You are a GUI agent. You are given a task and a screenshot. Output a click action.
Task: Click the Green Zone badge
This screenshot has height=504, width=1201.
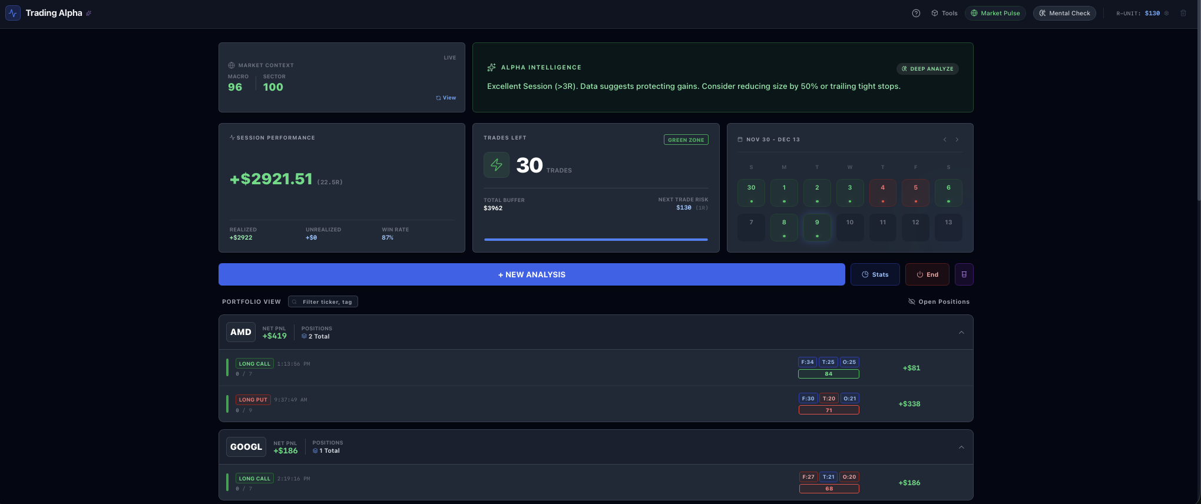[x=686, y=140]
